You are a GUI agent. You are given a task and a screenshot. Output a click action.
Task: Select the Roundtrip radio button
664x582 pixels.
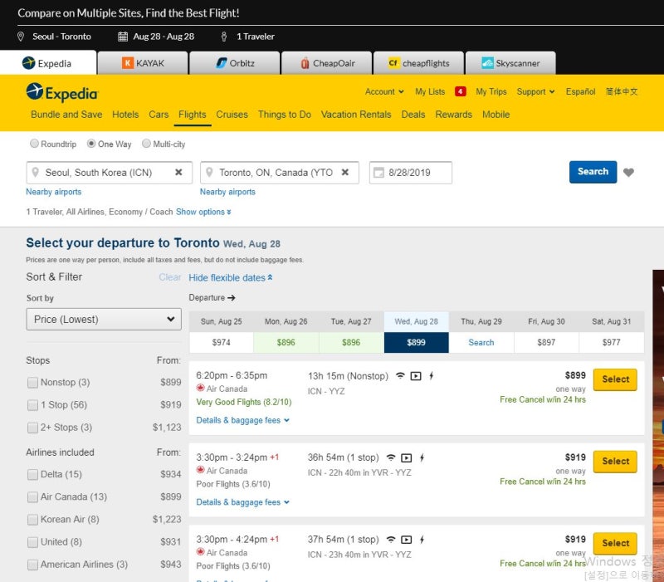pos(34,144)
